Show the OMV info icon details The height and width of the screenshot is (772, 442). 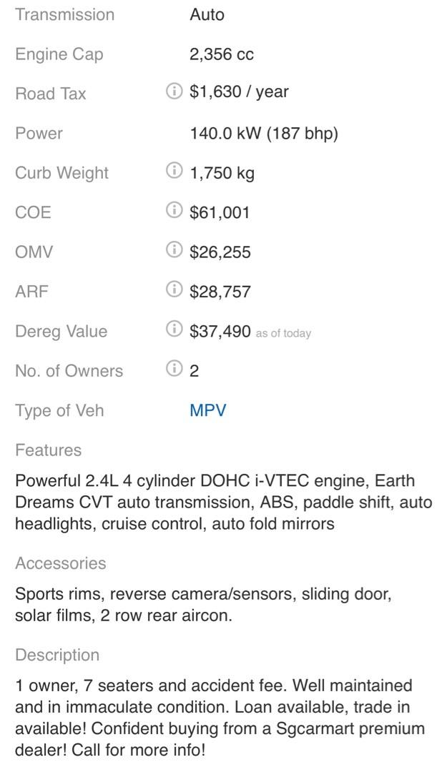pyautogui.click(x=174, y=250)
